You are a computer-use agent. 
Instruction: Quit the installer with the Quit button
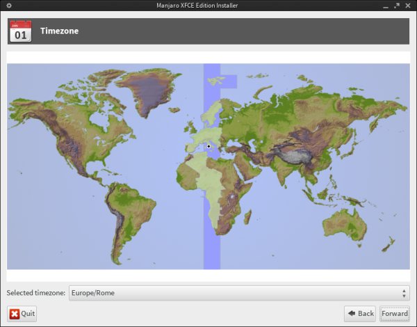coord(22,314)
